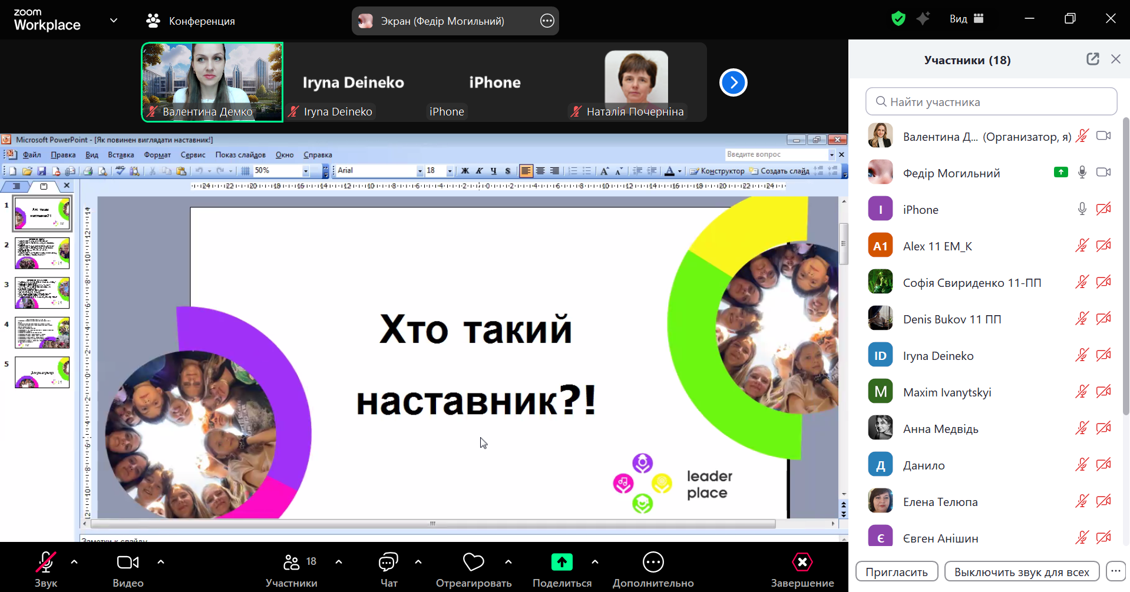Expand the arrow next to Отреагировать
The height and width of the screenshot is (592, 1130).
508,562
